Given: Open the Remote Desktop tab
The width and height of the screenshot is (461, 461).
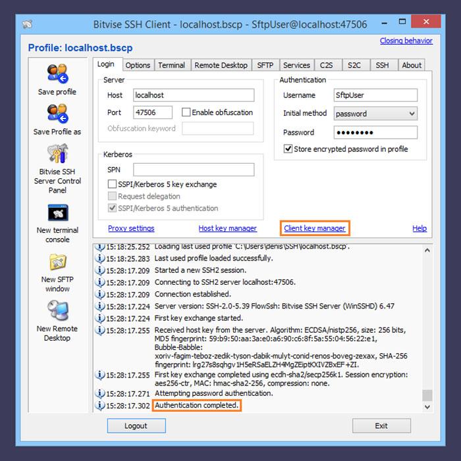Looking at the screenshot, I should tap(221, 65).
